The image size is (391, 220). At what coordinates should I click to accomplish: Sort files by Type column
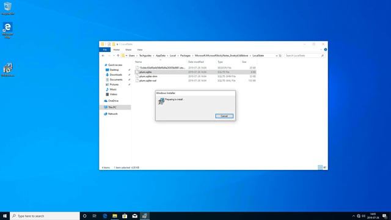tap(220, 62)
